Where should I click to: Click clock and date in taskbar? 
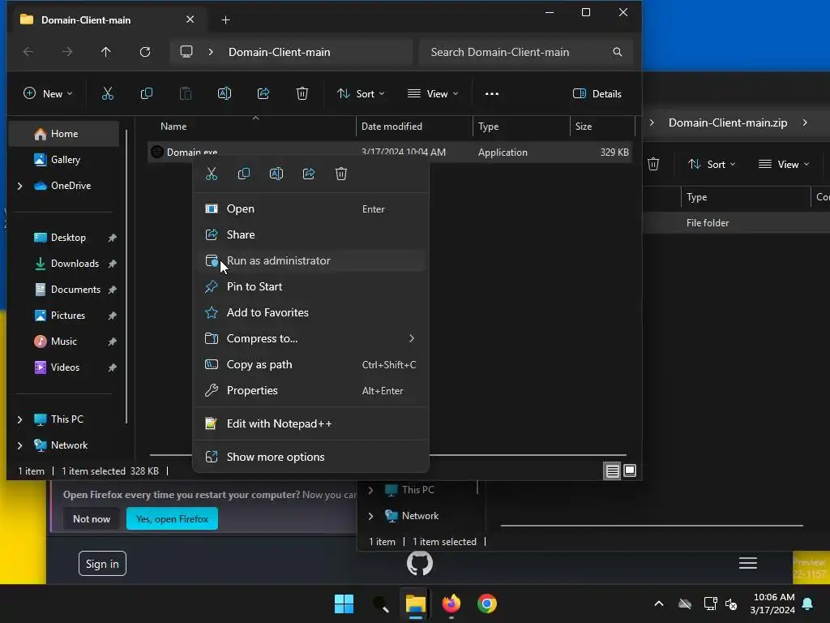[772, 604]
